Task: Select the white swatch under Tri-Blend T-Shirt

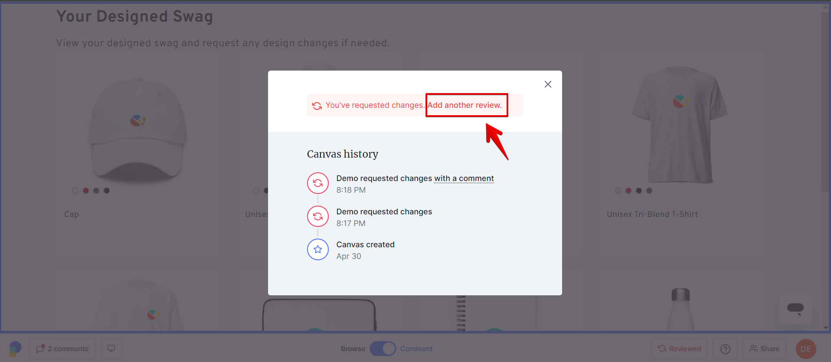Action: [x=618, y=191]
